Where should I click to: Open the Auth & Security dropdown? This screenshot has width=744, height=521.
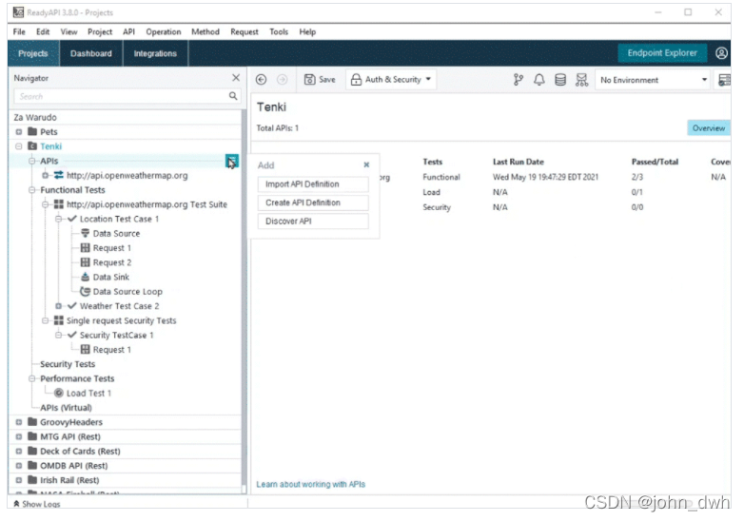point(391,80)
